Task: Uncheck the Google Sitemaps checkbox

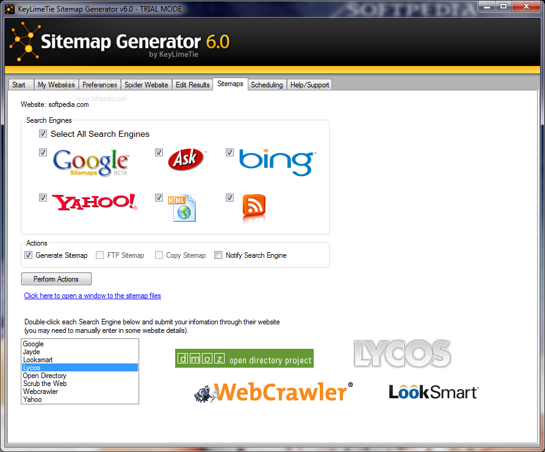Action: [x=43, y=153]
